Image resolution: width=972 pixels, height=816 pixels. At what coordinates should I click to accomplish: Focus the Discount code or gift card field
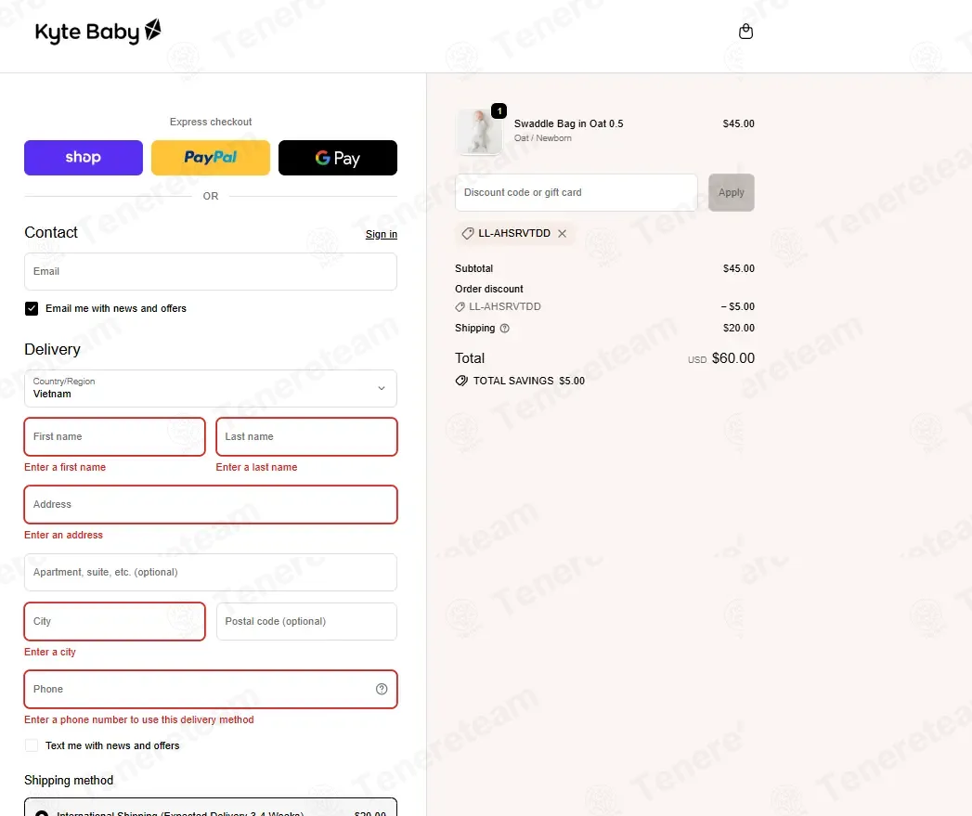tap(577, 192)
